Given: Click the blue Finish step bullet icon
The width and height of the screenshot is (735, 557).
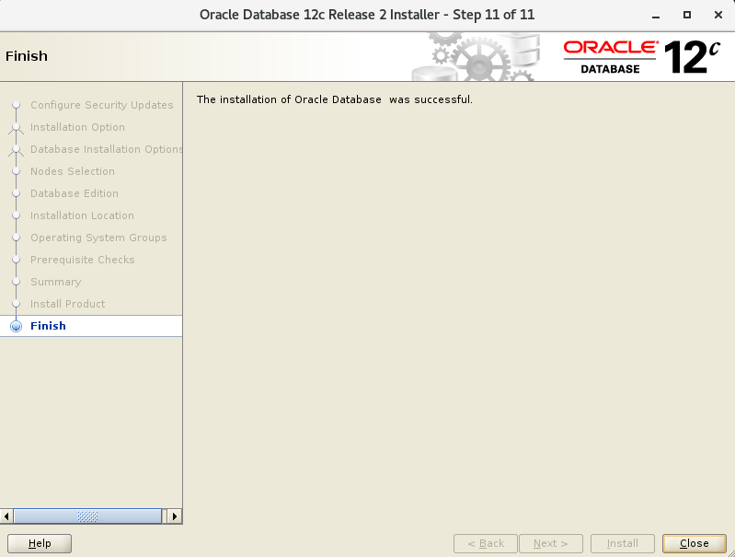Looking at the screenshot, I should point(16,326).
